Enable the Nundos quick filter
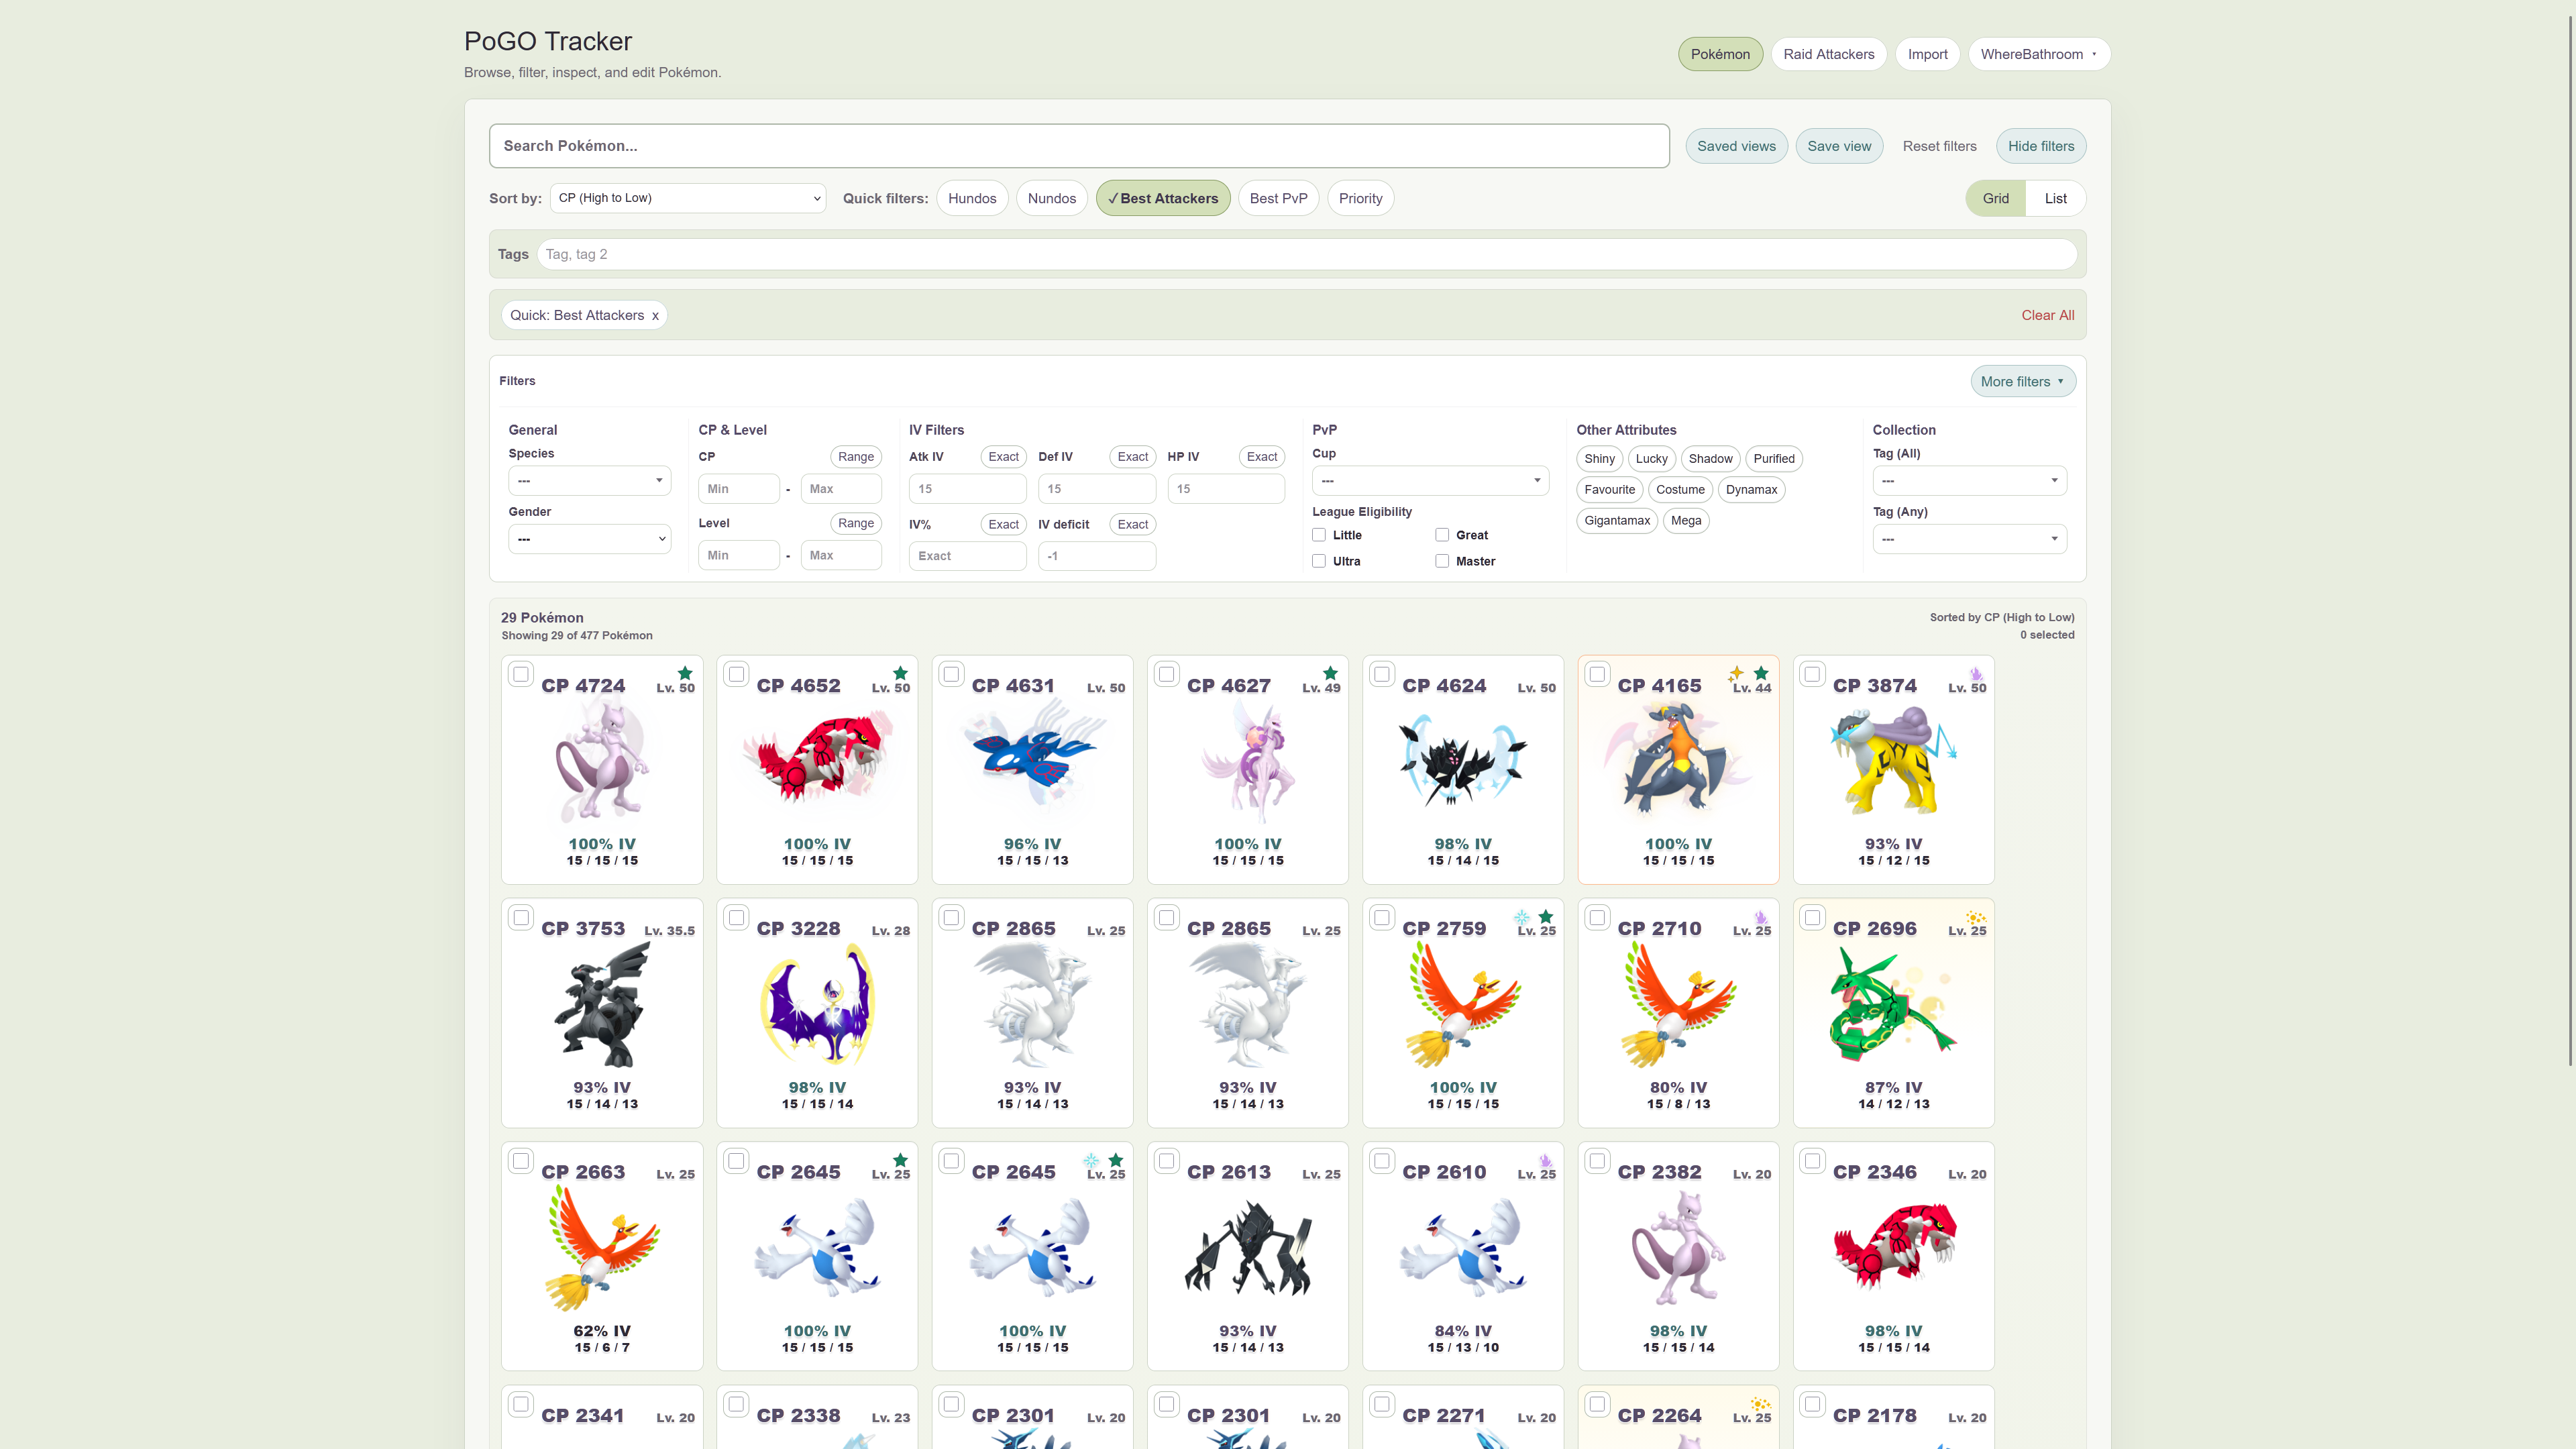The width and height of the screenshot is (2576, 1449). (1052, 198)
